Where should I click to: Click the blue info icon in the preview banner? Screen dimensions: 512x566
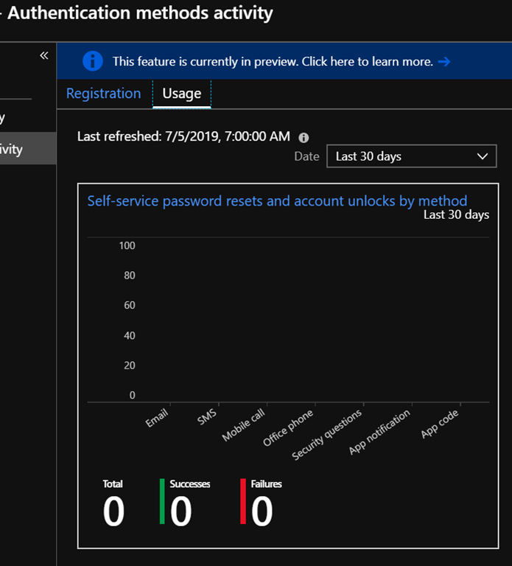pyautogui.click(x=93, y=61)
